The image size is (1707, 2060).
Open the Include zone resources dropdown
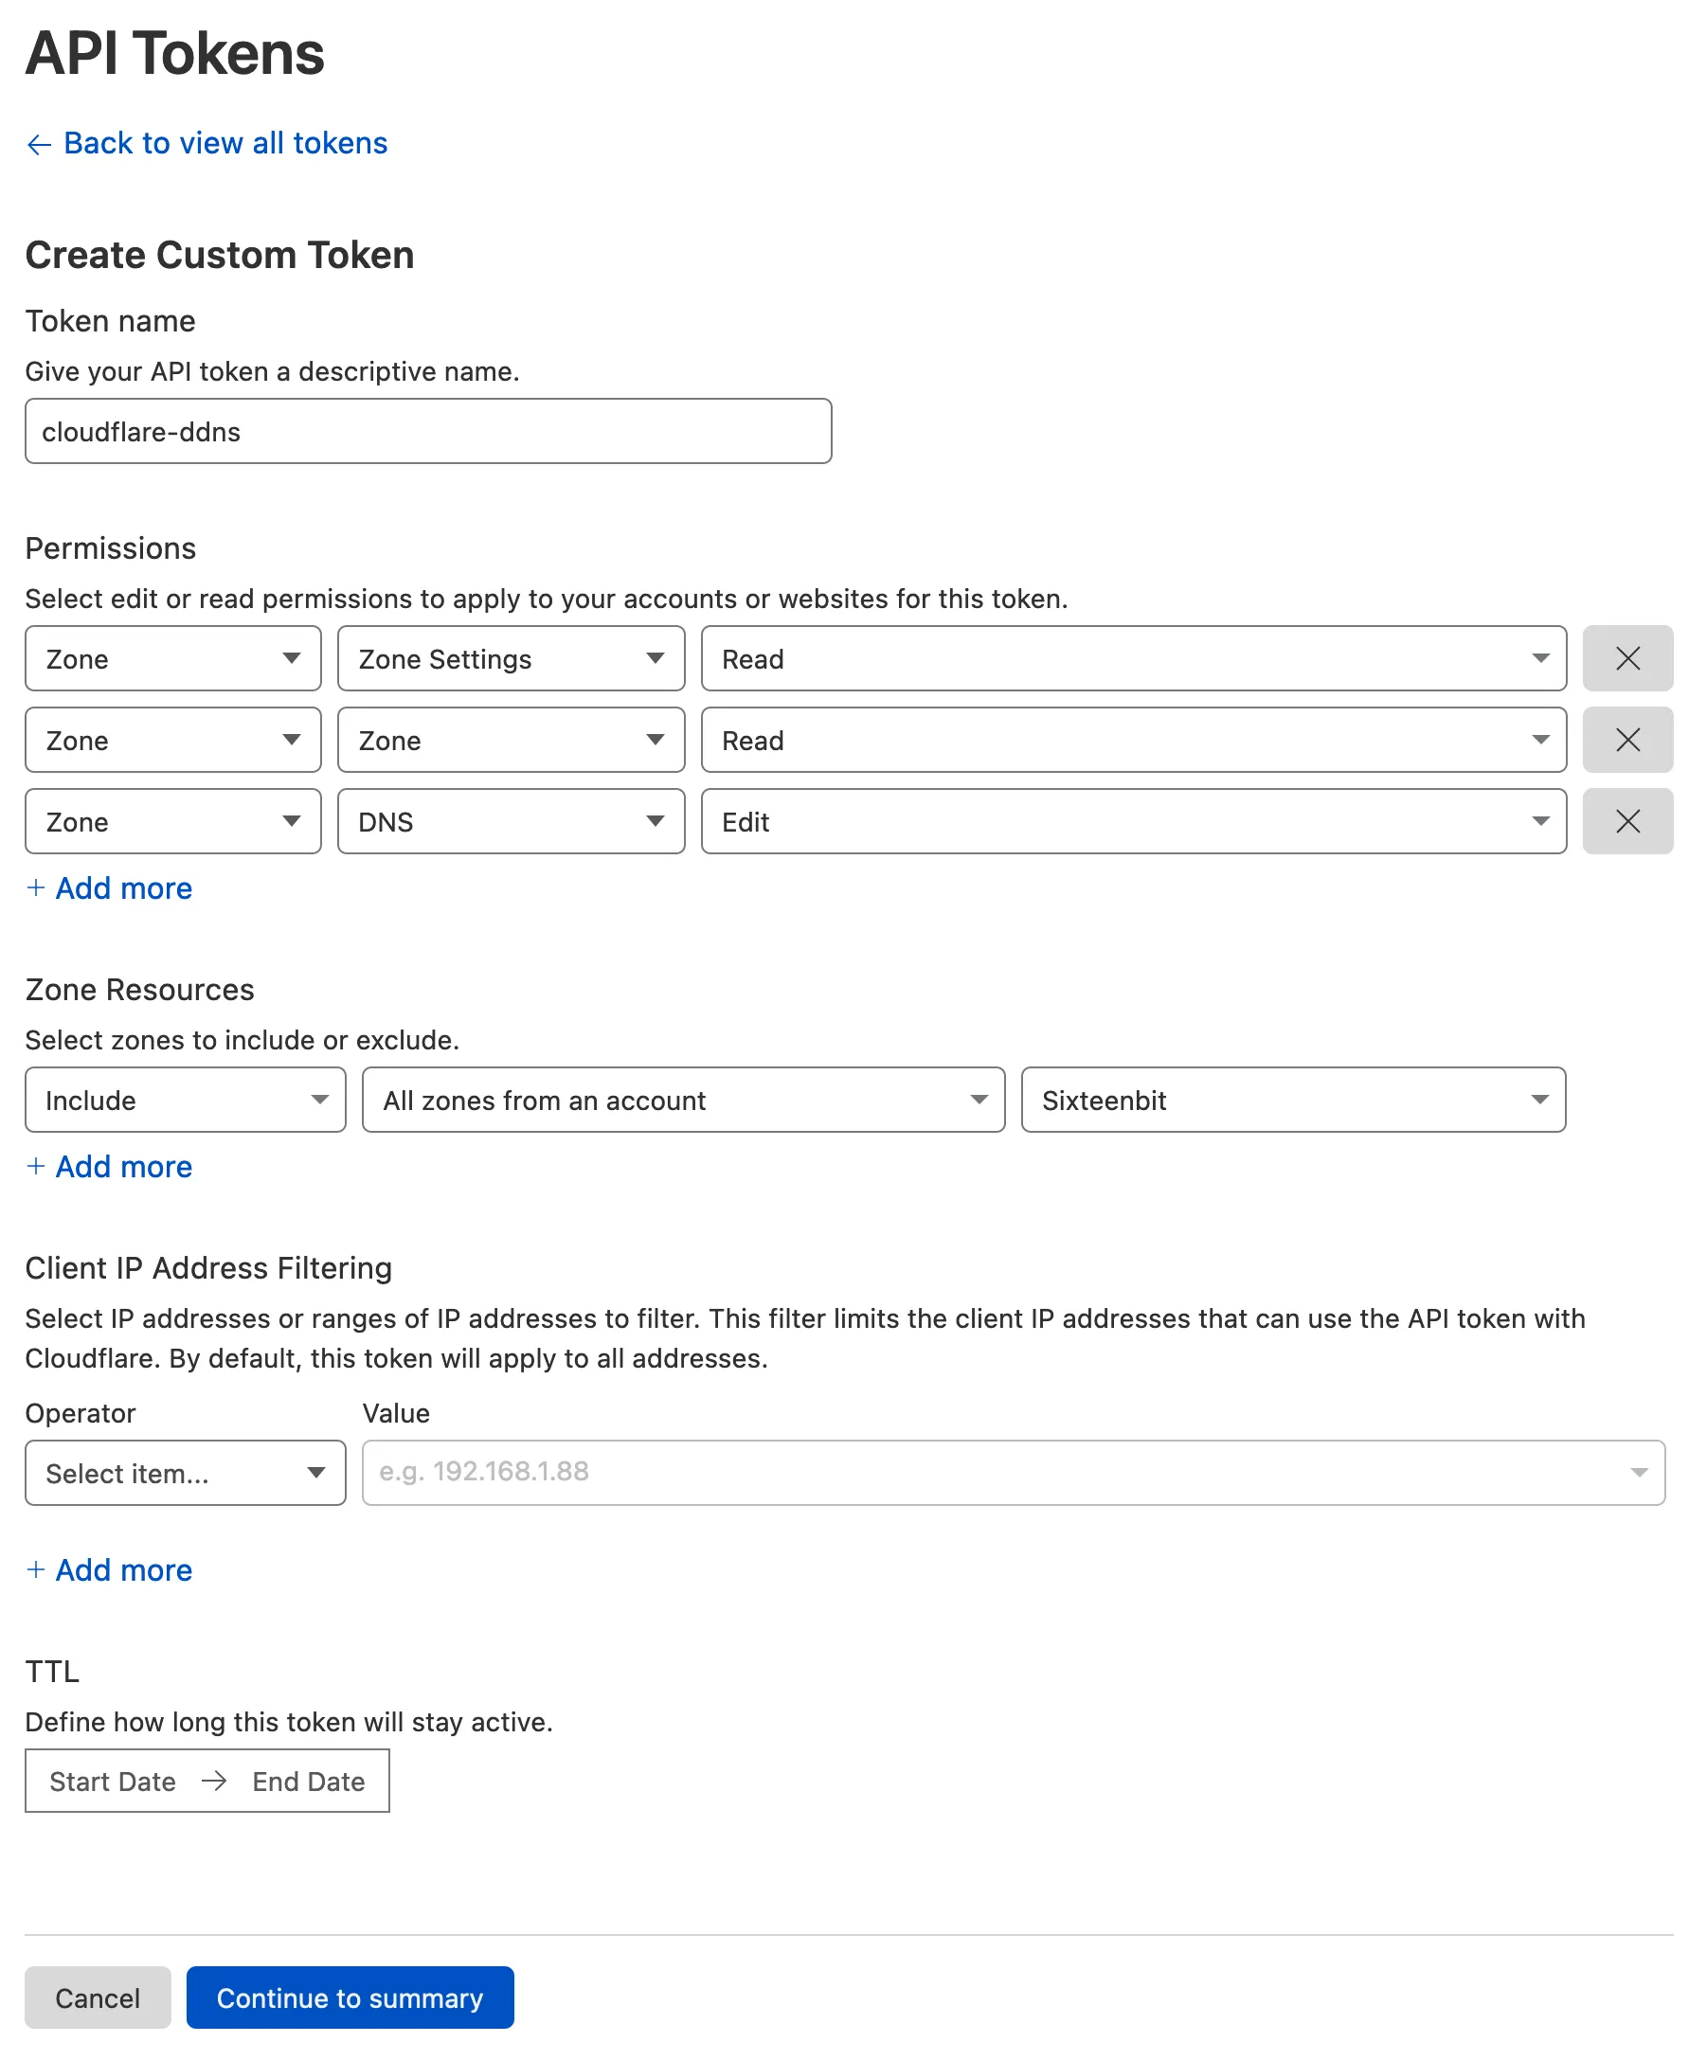[x=185, y=1100]
